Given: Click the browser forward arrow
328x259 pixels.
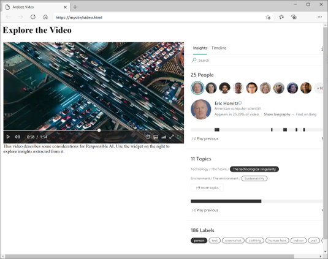Looking at the screenshot, I should coord(20,17).
